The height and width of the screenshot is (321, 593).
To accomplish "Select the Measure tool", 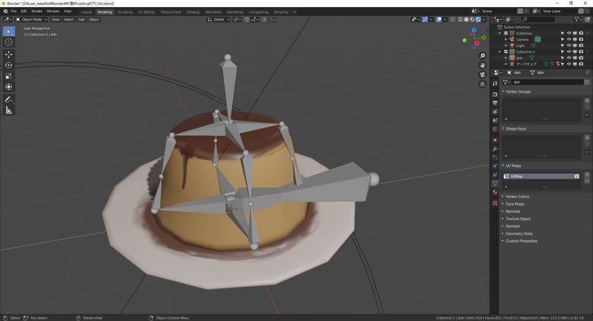I will click(x=9, y=110).
